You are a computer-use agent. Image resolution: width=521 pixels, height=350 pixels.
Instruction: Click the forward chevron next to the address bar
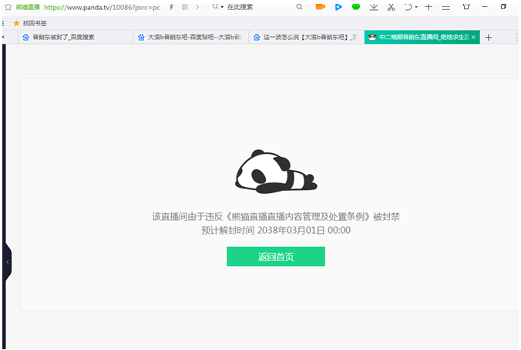click(x=197, y=7)
